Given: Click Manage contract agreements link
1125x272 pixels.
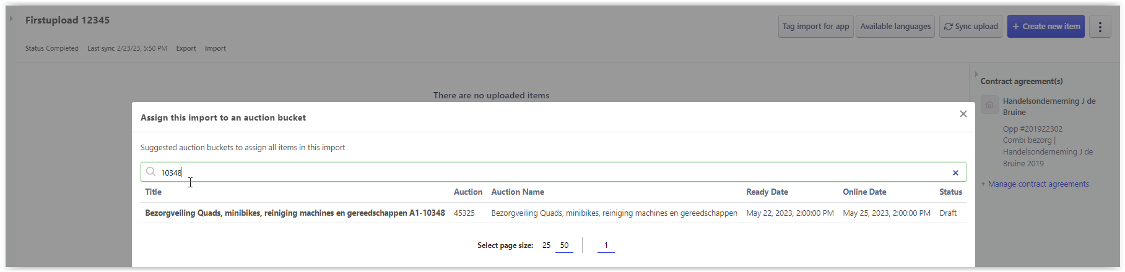Looking at the screenshot, I should [1038, 184].
